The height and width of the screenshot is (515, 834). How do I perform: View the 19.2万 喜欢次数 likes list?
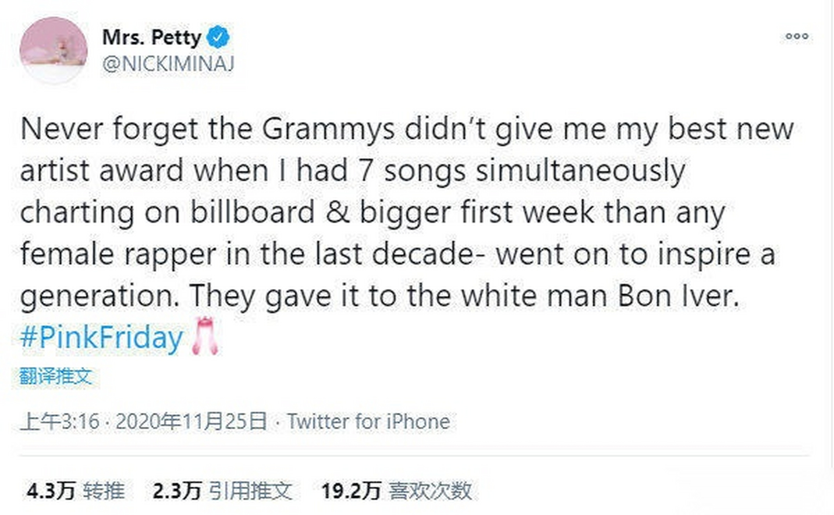pos(396,491)
